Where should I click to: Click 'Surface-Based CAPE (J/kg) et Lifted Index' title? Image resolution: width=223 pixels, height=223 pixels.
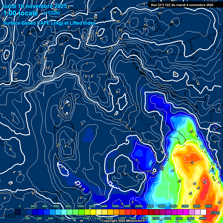(x=49, y=23)
